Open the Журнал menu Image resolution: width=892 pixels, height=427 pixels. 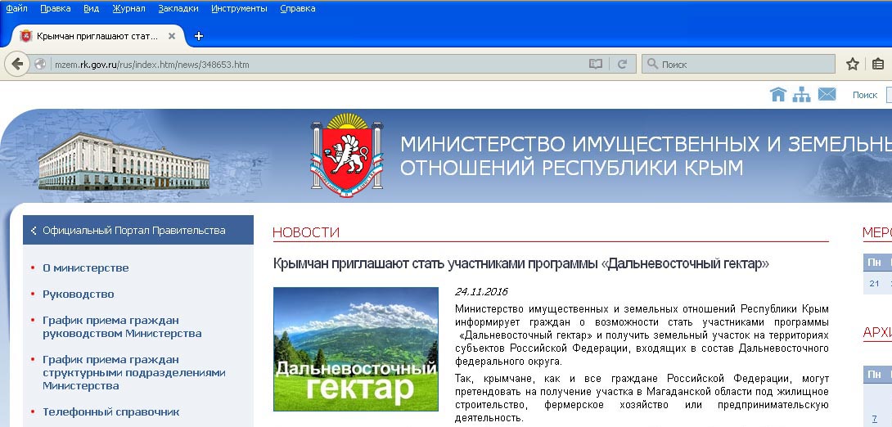point(128,8)
